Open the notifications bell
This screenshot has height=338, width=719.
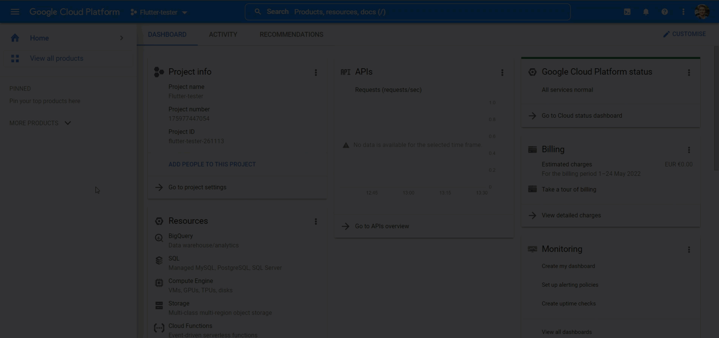tap(646, 12)
